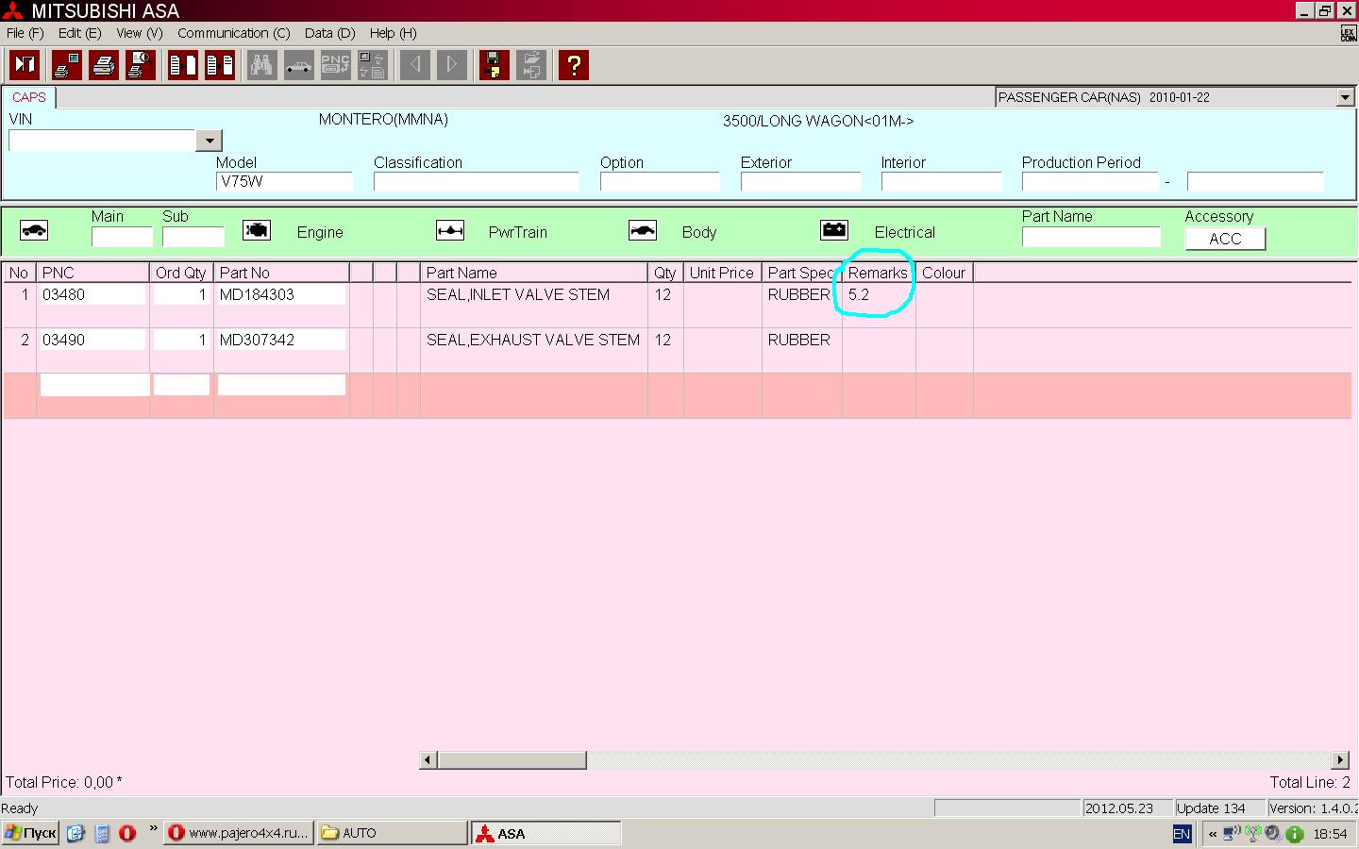Click the print icon in toolbar
1359x849 pixels.
(x=104, y=65)
